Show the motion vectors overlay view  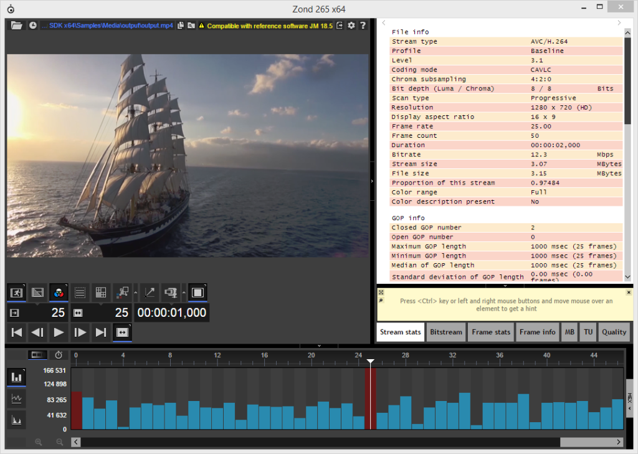[x=121, y=292]
